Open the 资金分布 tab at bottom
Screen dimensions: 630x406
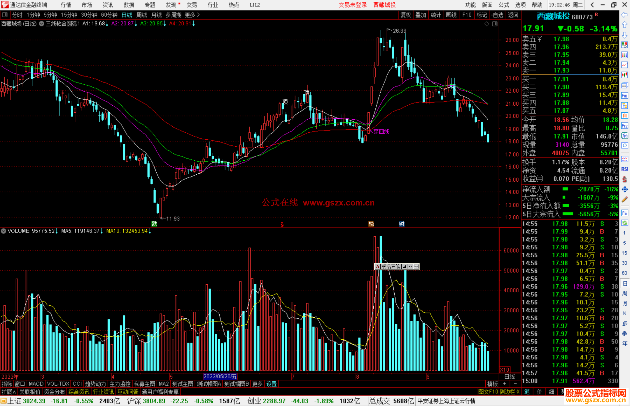(x=54, y=392)
